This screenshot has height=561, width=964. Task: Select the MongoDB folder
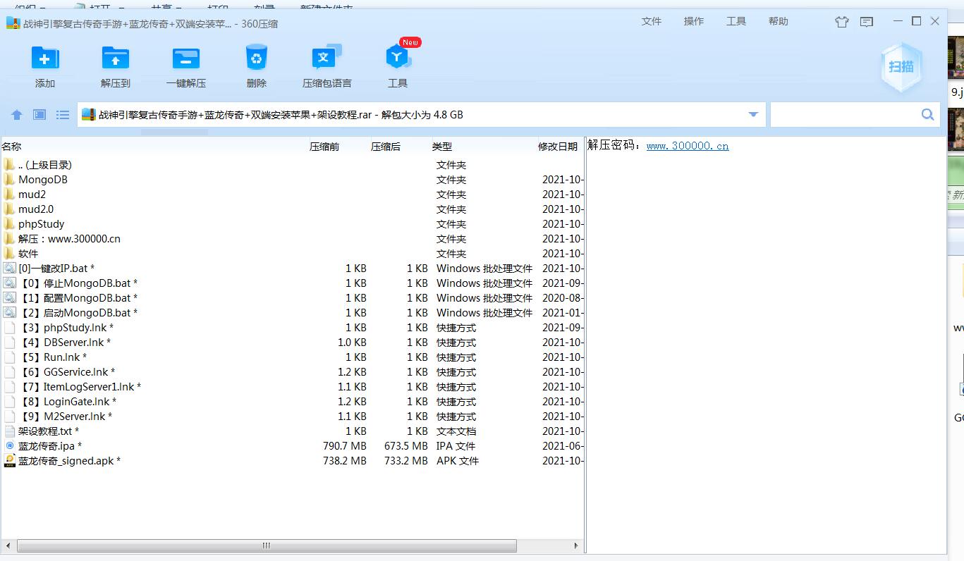point(42,180)
